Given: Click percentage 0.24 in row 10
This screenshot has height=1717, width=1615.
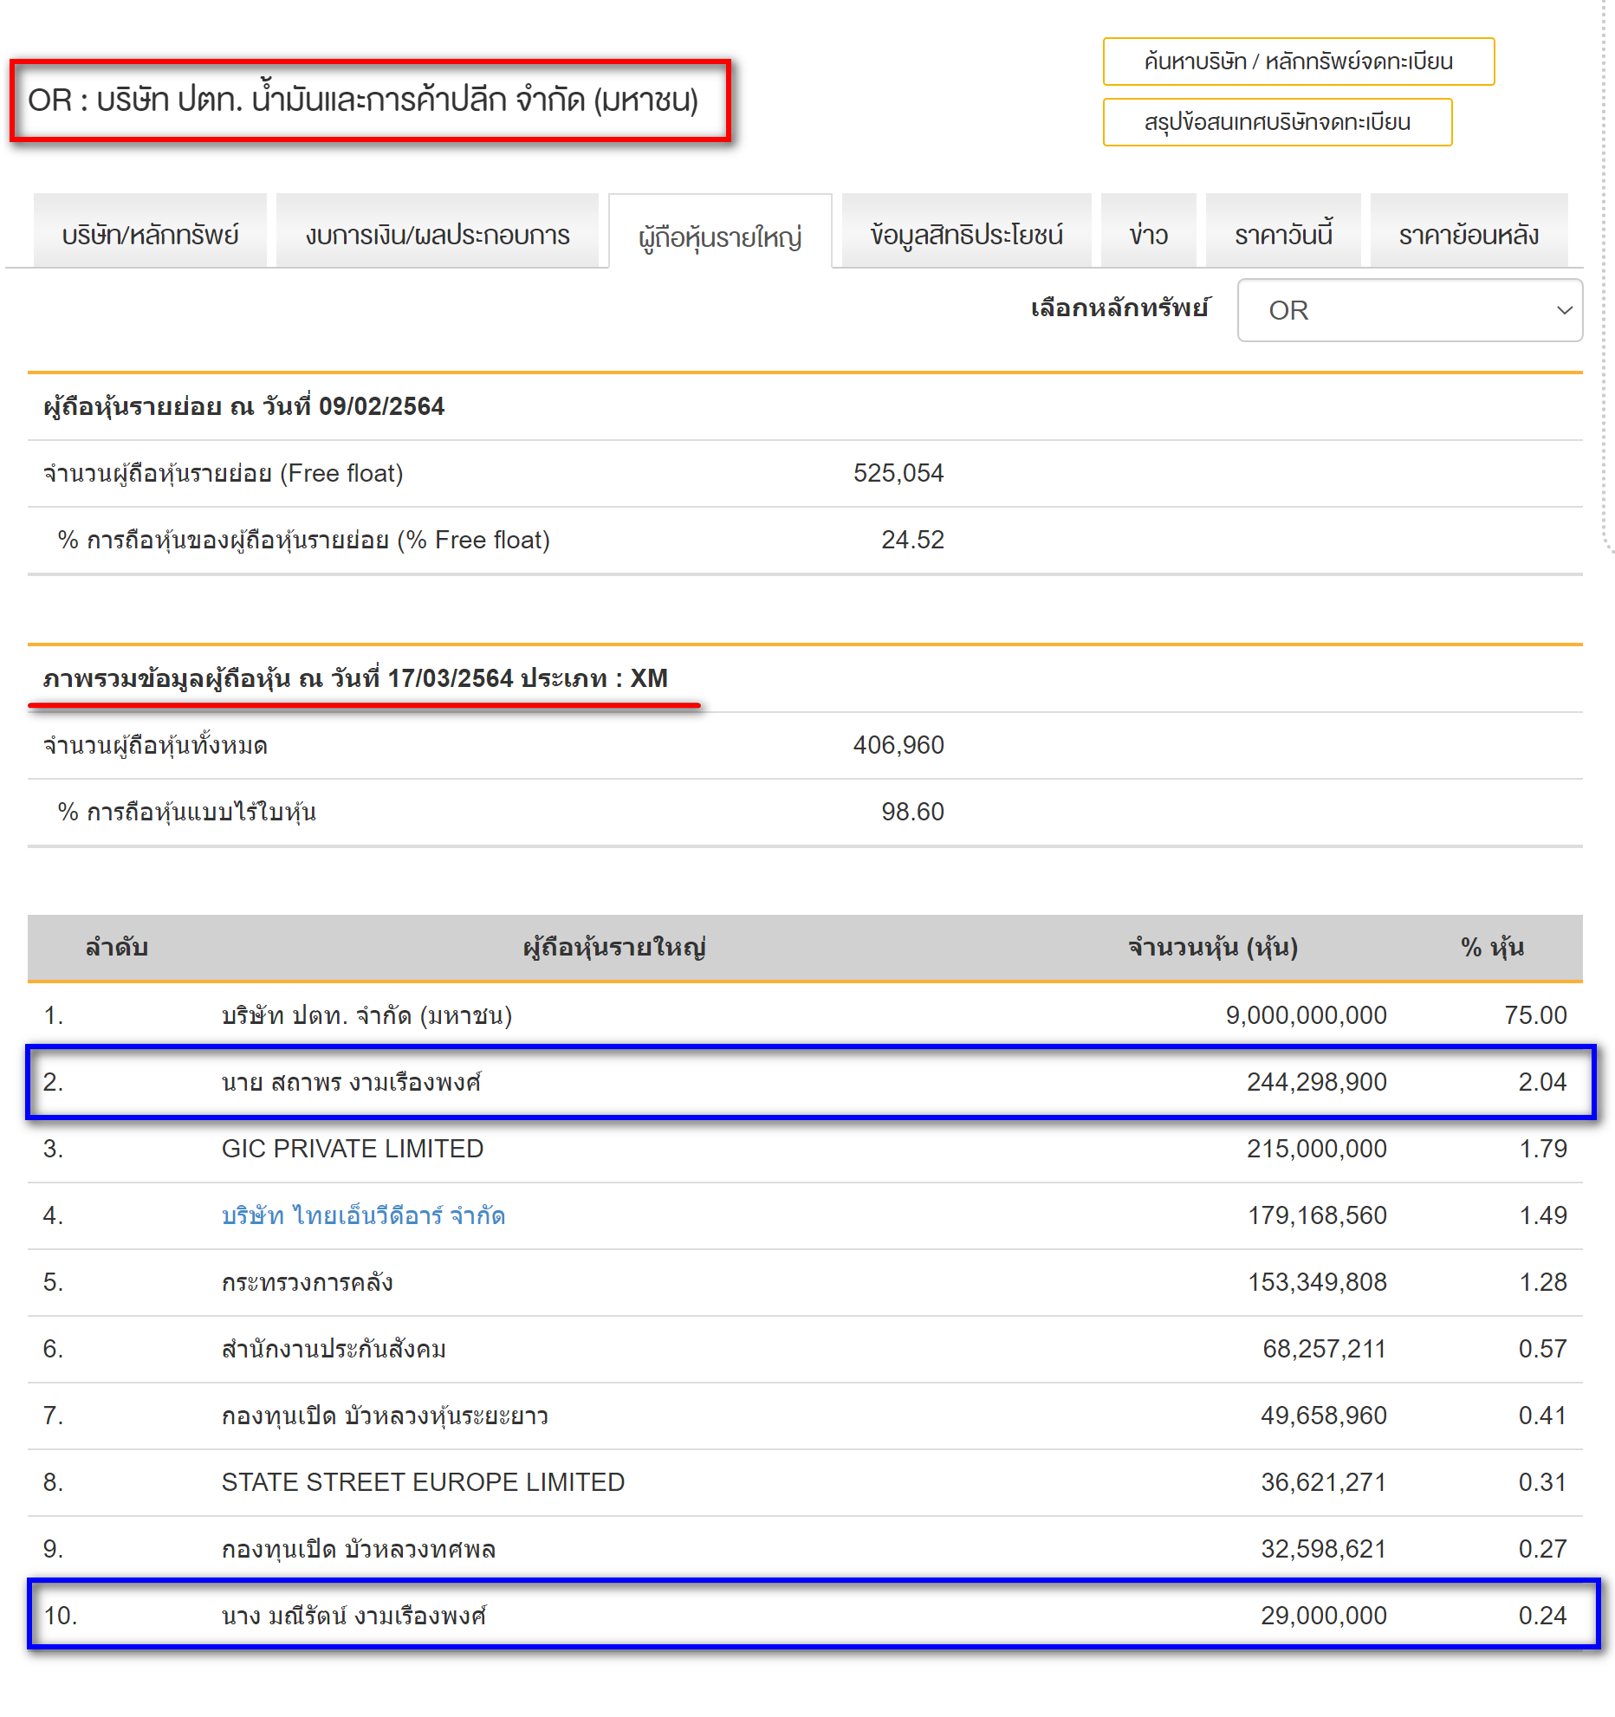Looking at the screenshot, I should coord(1542,1616).
